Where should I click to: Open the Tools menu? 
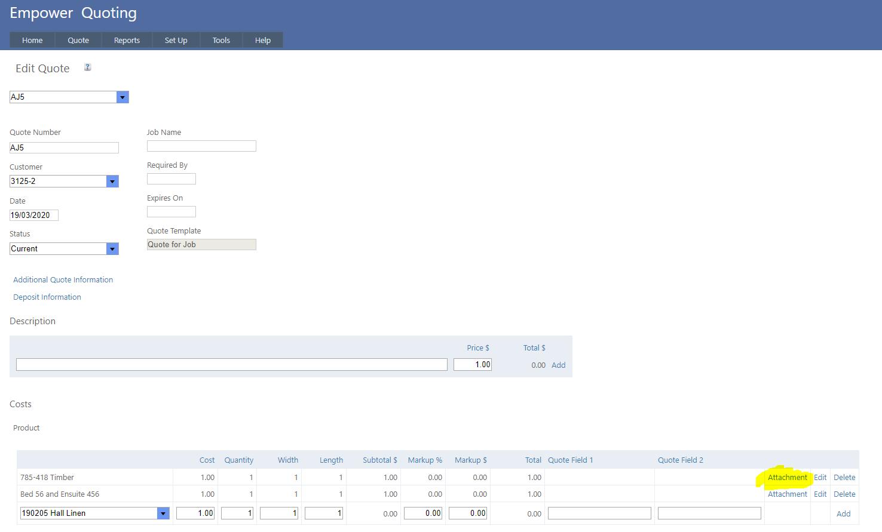(x=221, y=40)
